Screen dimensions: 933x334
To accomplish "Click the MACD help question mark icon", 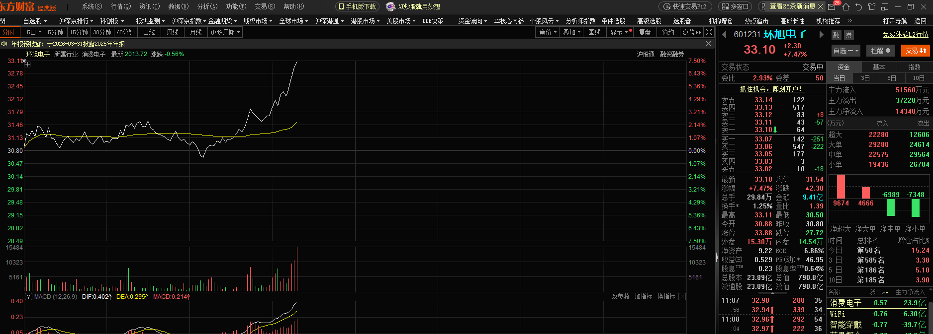I will (28, 296).
